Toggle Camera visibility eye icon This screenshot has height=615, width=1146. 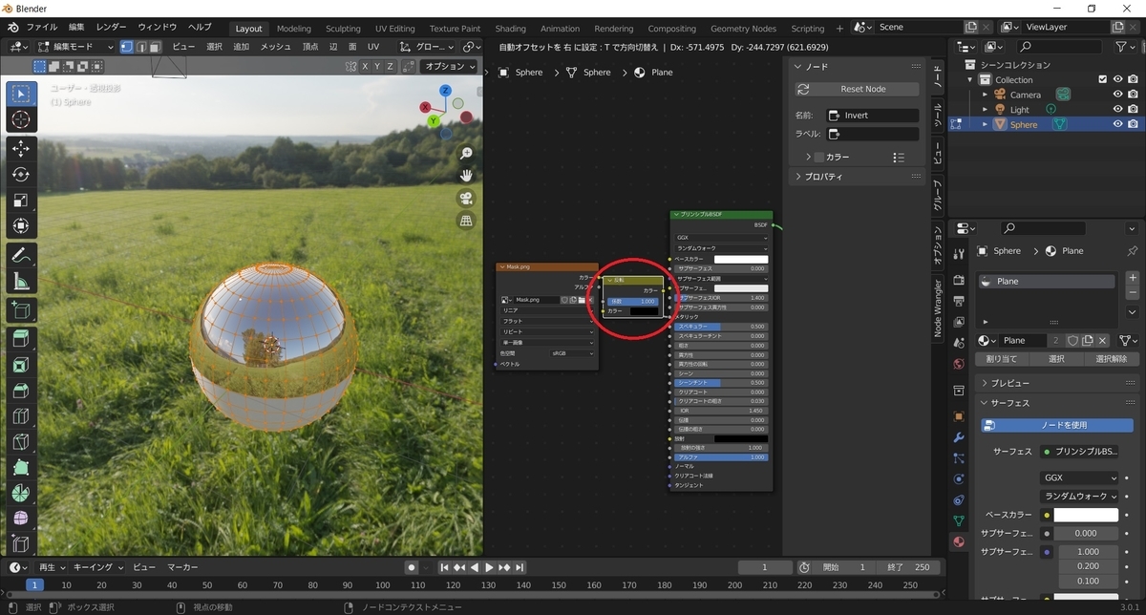1117,95
